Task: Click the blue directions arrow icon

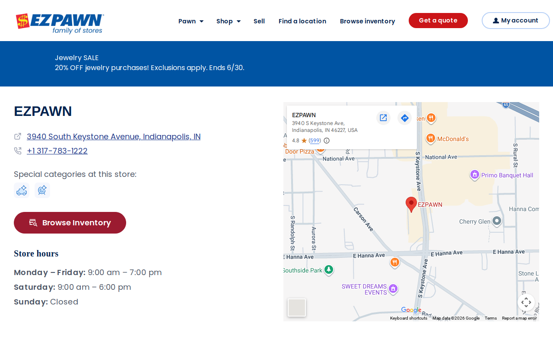Action: click(404, 118)
